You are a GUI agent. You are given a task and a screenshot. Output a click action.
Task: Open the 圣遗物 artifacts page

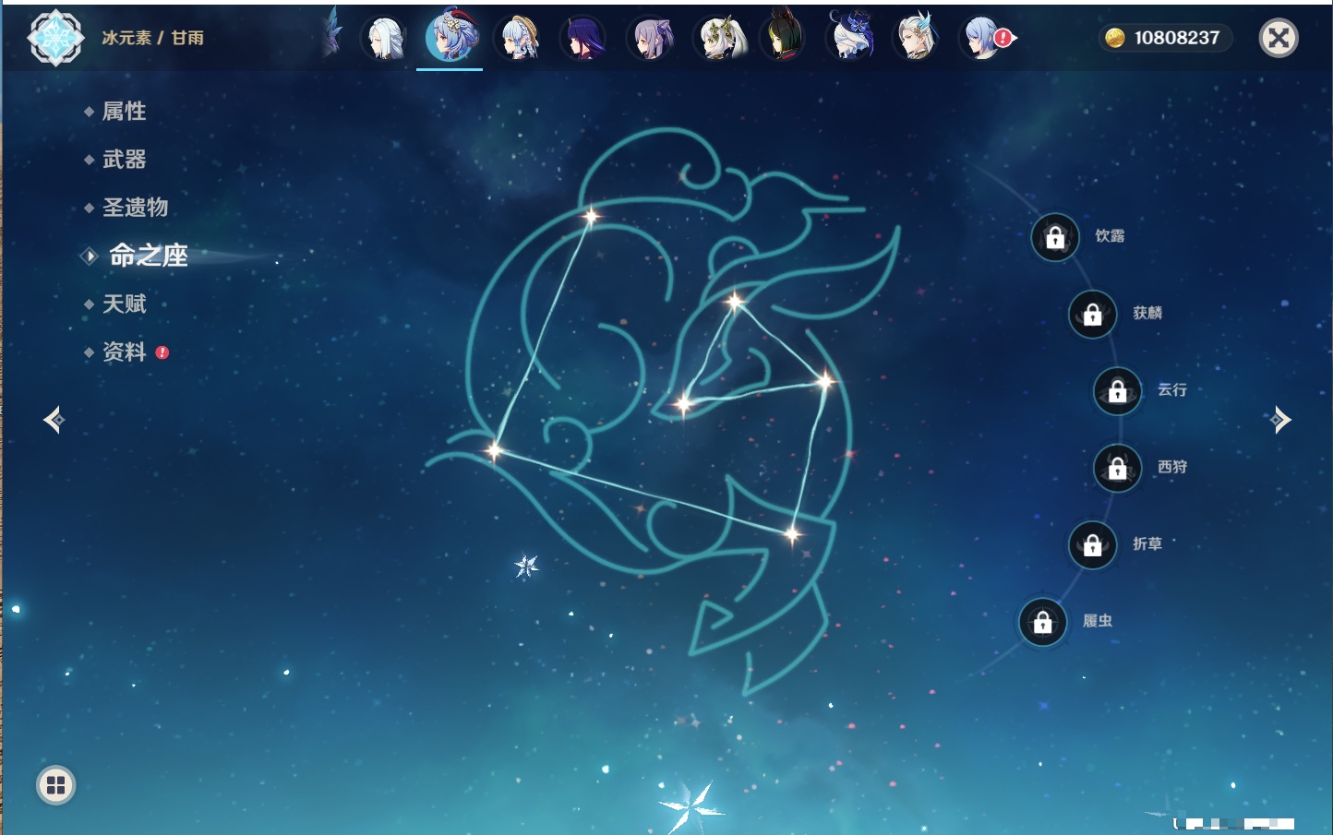point(135,208)
